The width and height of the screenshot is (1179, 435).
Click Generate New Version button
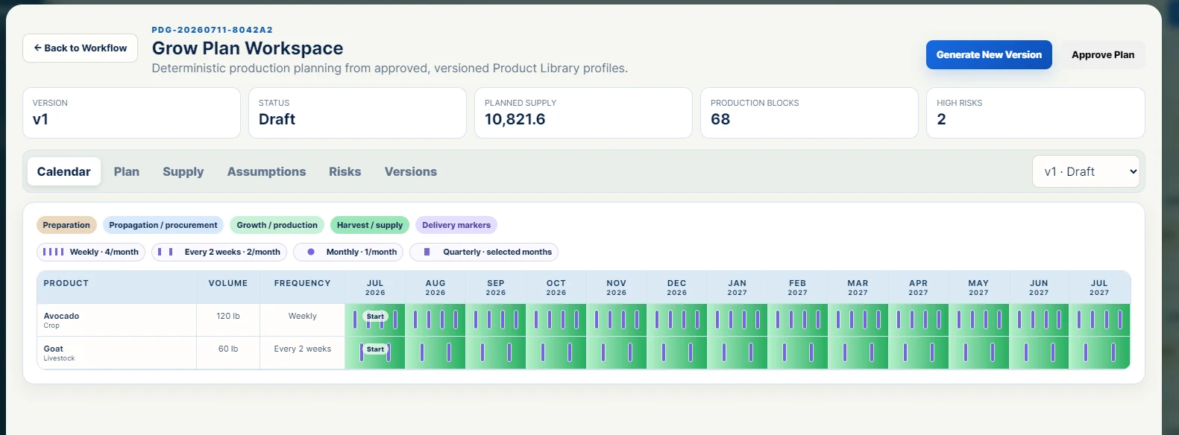pos(989,54)
